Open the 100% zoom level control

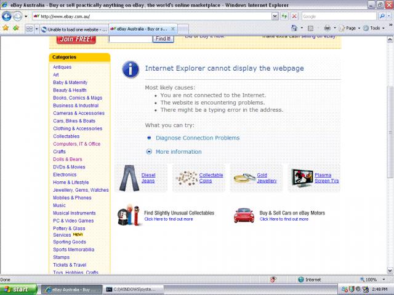click(x=371, y=280)
